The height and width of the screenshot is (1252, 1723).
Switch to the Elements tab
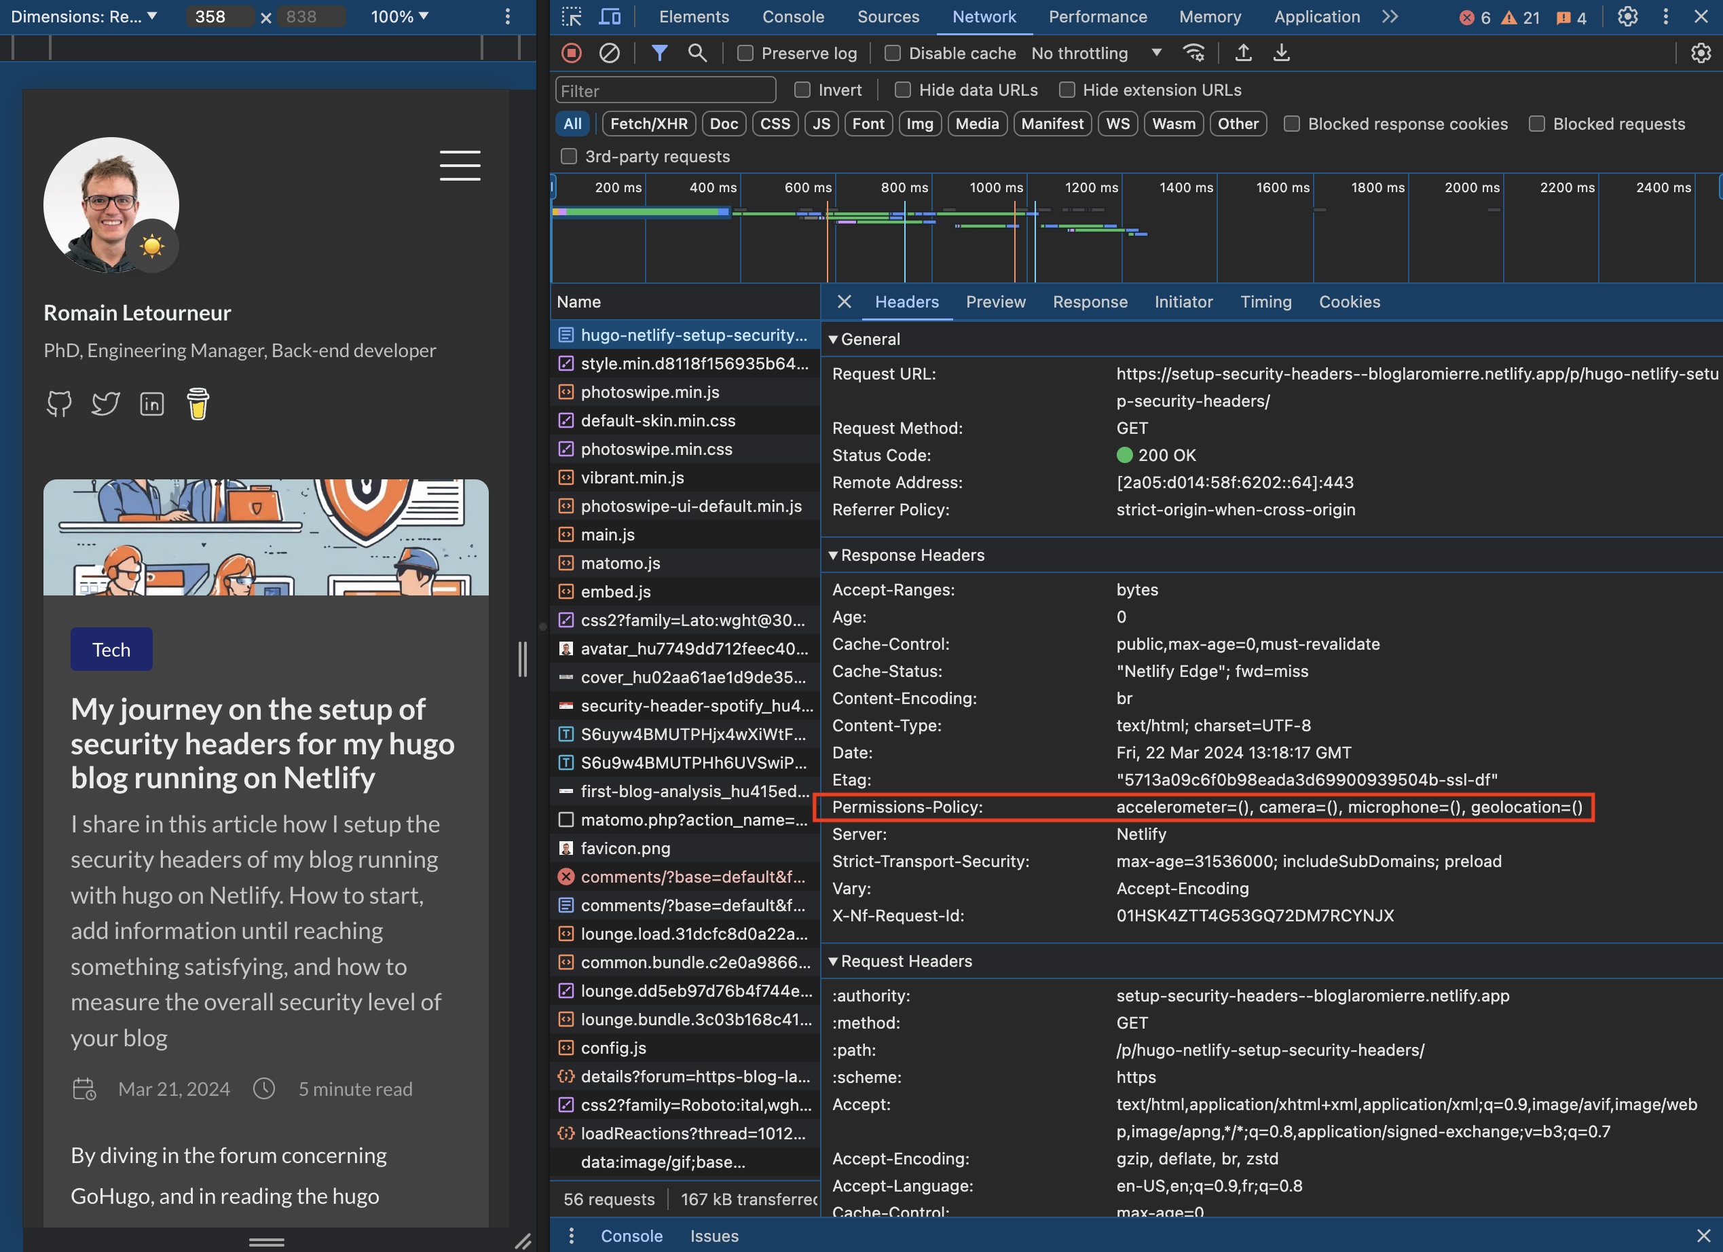[x=694, y=17]
